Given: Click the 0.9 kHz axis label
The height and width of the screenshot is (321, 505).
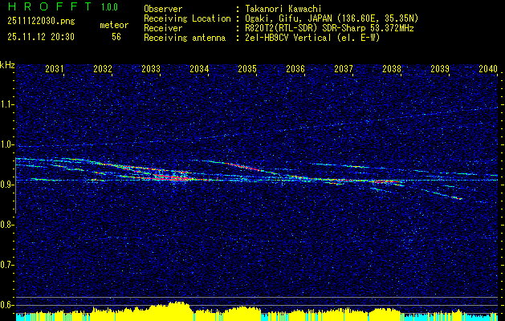Looking at the screenshot, I should 7,185.
